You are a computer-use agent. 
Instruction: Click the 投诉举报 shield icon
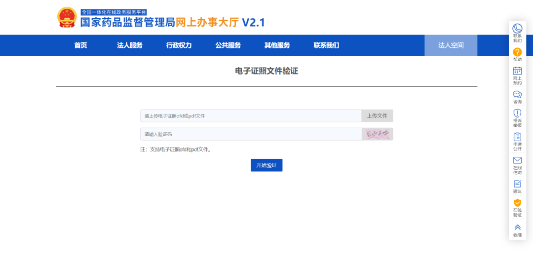coord(517,113)
